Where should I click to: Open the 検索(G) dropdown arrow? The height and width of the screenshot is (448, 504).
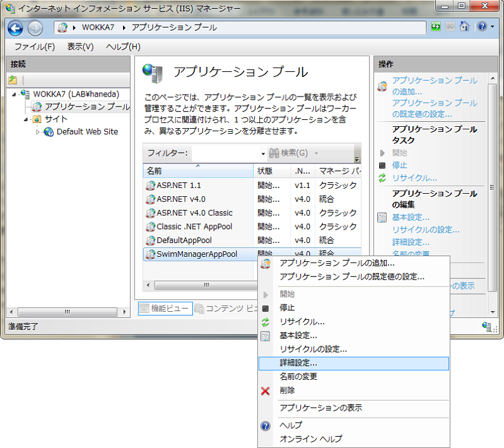click(x=316, y=153)
